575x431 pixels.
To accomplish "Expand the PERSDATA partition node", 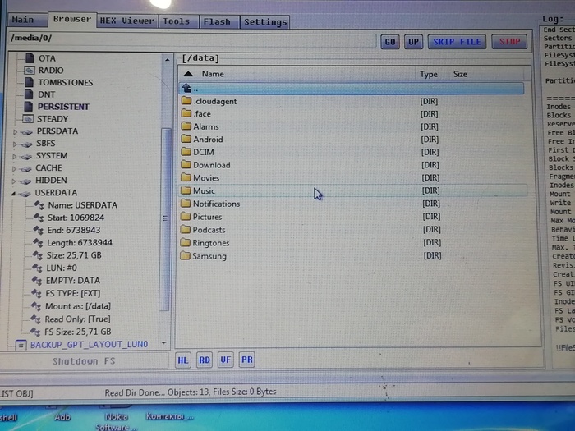I will (x=15, y=131).
